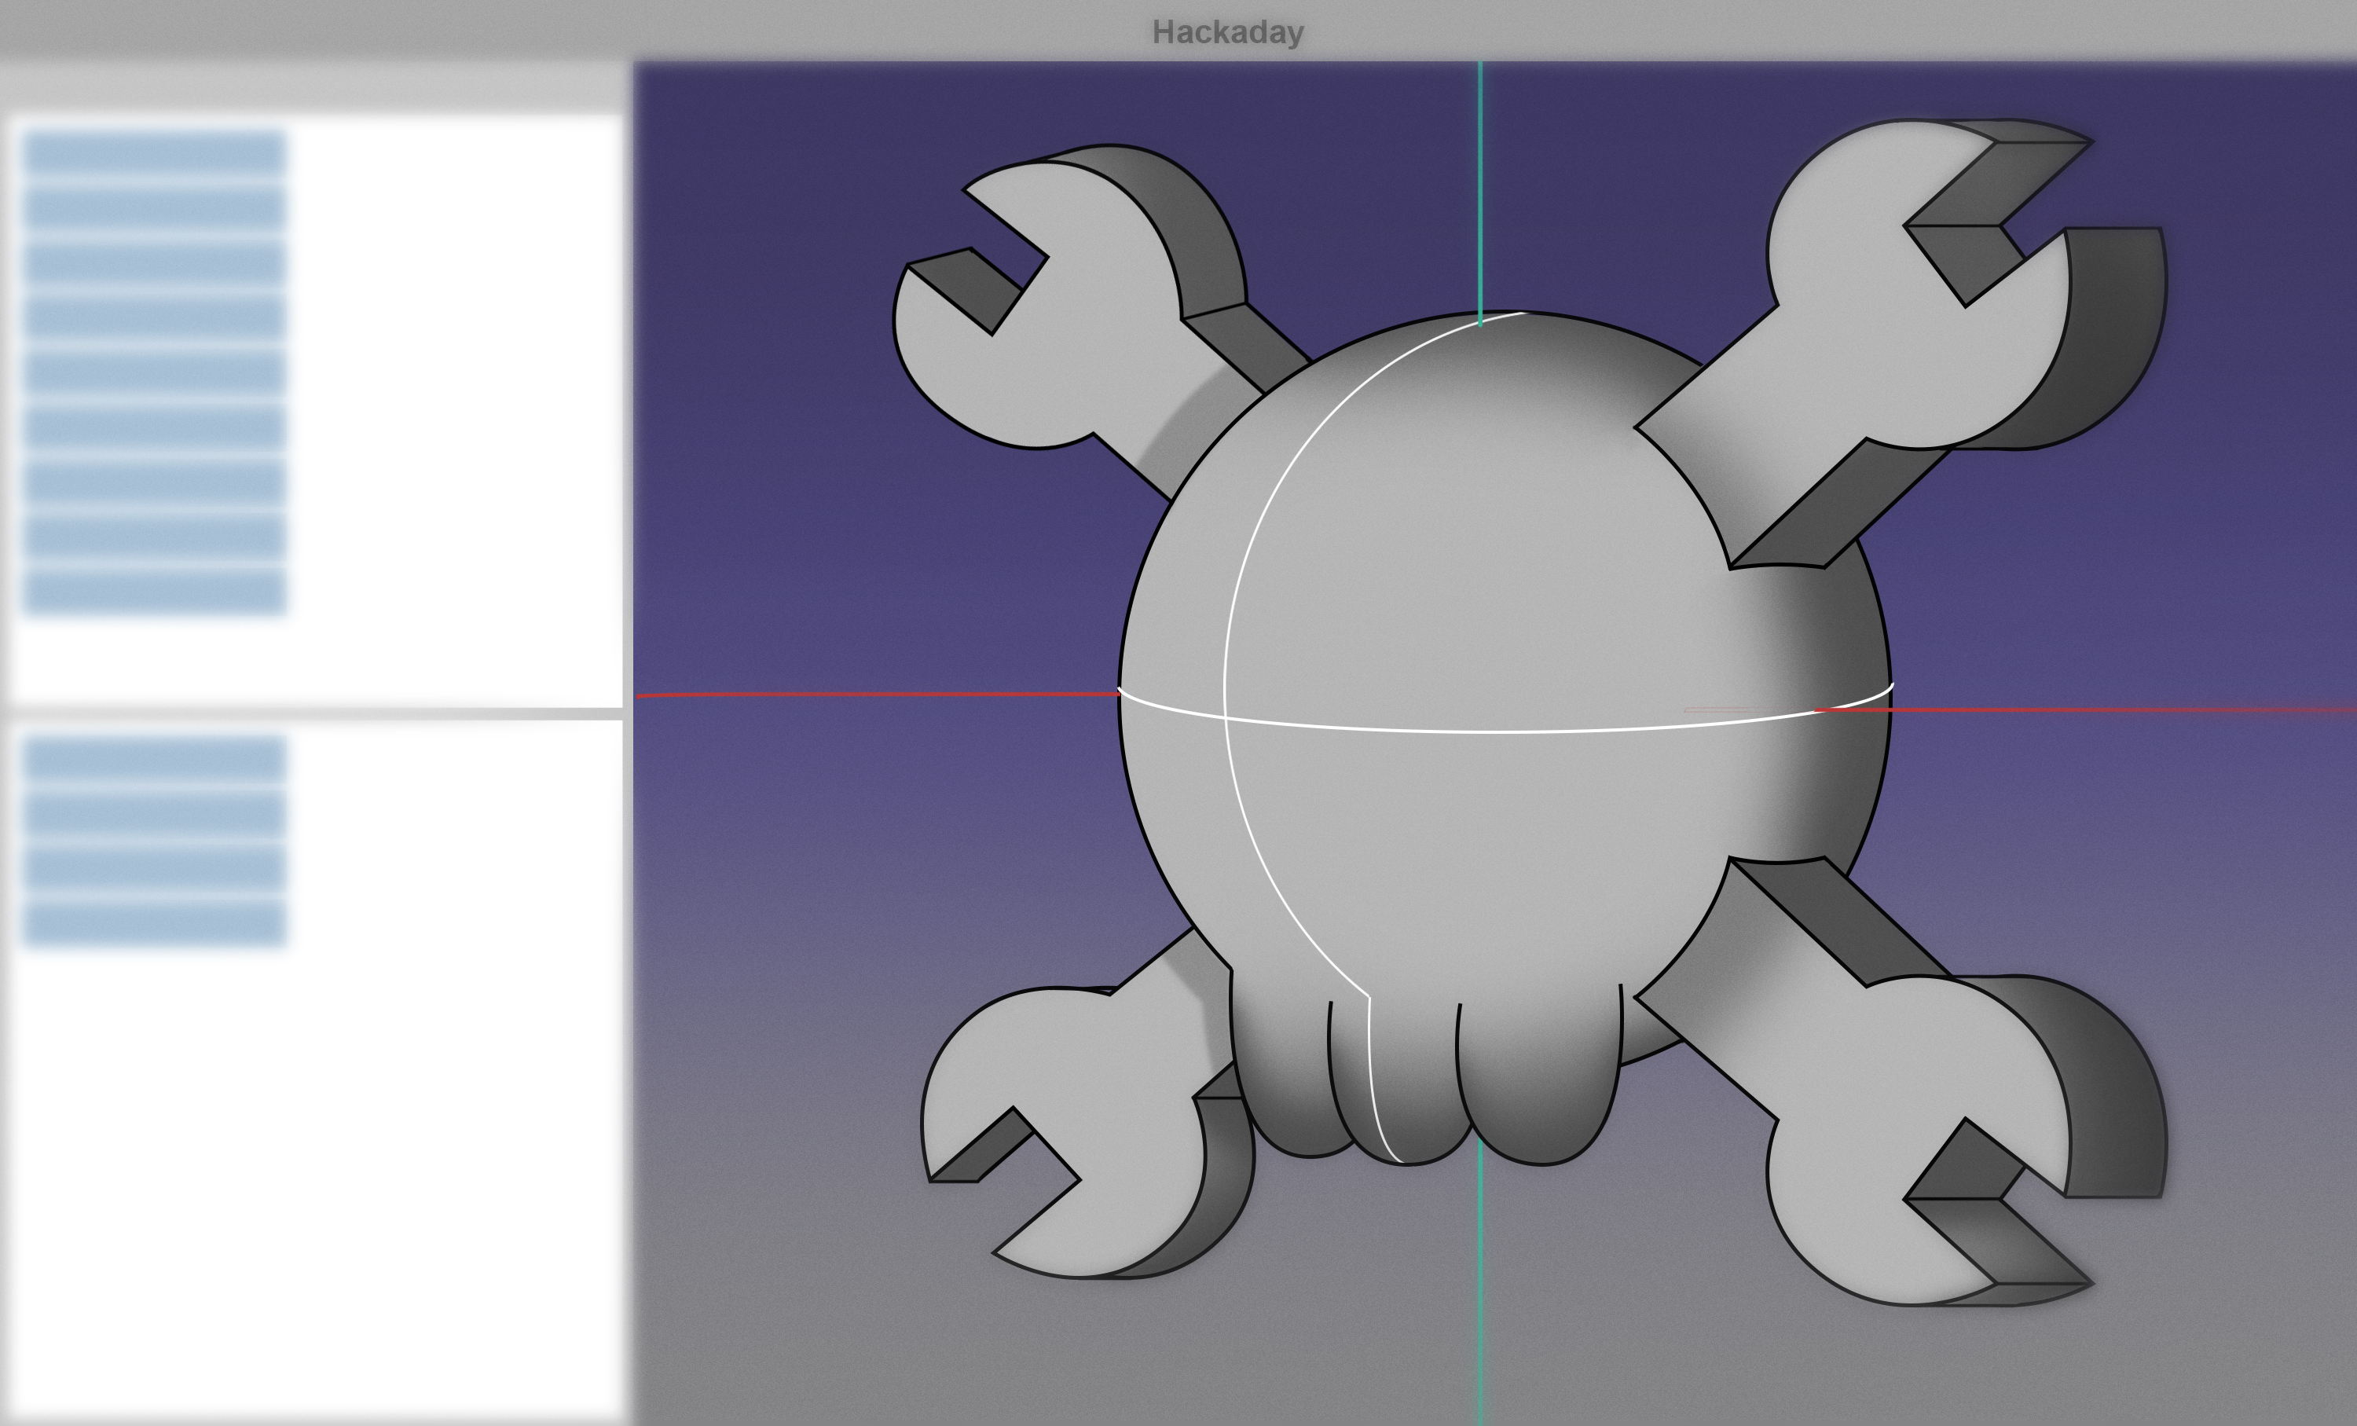The image size is (2357, 1426).
Task: Select the third row in upper list panel
Action: point(154,262)
